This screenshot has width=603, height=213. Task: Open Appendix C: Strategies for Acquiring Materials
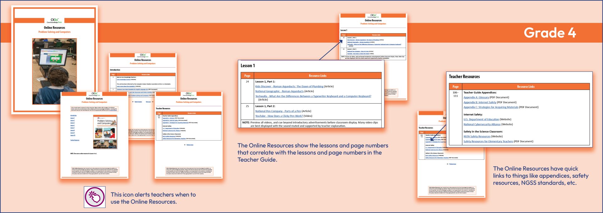point(491,107)
